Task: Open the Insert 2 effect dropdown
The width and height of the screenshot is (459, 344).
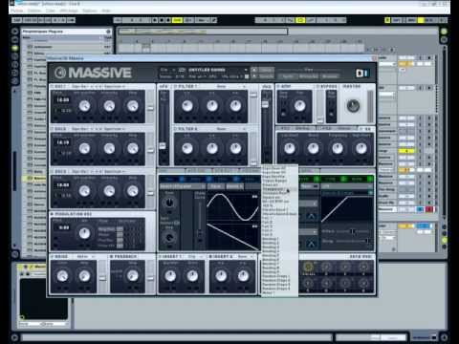Action: click(x=246, y=256)
